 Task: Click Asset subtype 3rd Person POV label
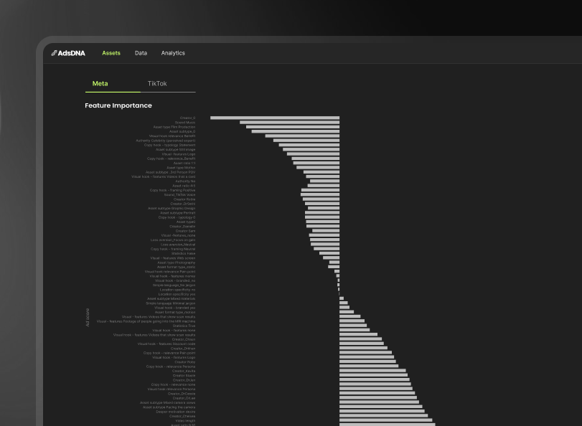pyautogui.click(x=170, y=172)
